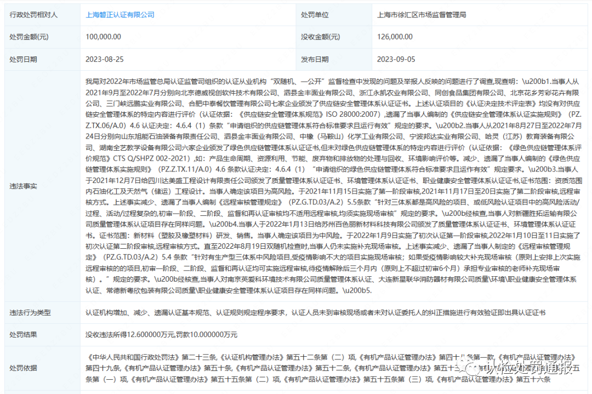Click the 2023-08-25 penalty date
592x394 pixels.
(105, 59)
